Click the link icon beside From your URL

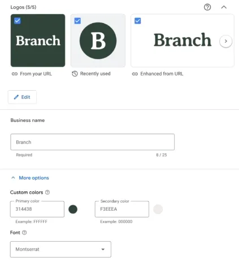tap(15, 74)
